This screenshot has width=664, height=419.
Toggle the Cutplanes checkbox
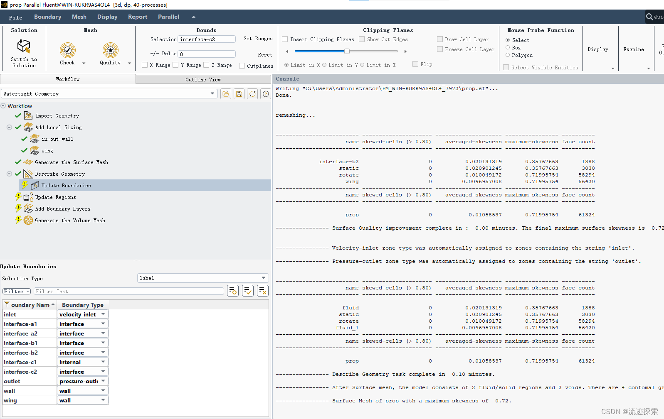(x=242, y=66)
